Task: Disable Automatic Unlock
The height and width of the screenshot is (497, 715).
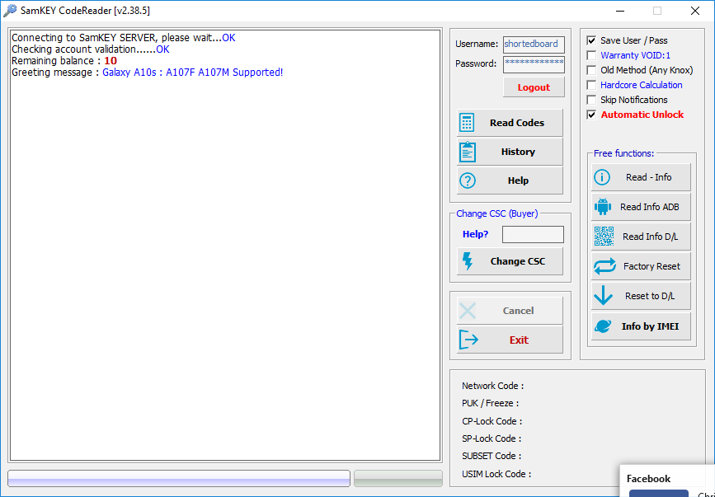Action: (x=590, y=115)
